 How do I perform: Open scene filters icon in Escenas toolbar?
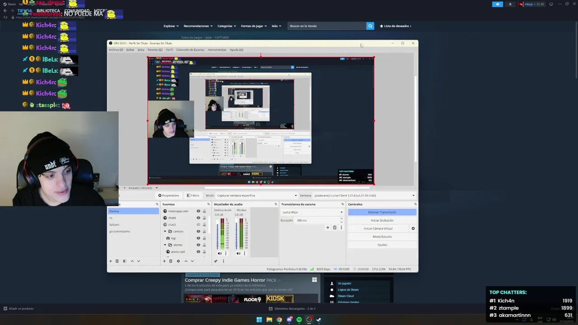pos(125,261)
